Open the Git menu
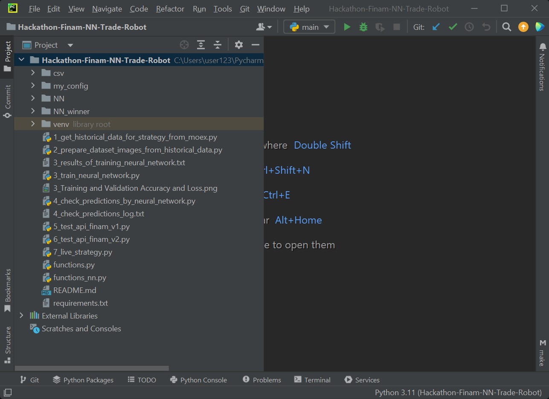This screenshot has width=549, height=399. click(x=245, y=9)
